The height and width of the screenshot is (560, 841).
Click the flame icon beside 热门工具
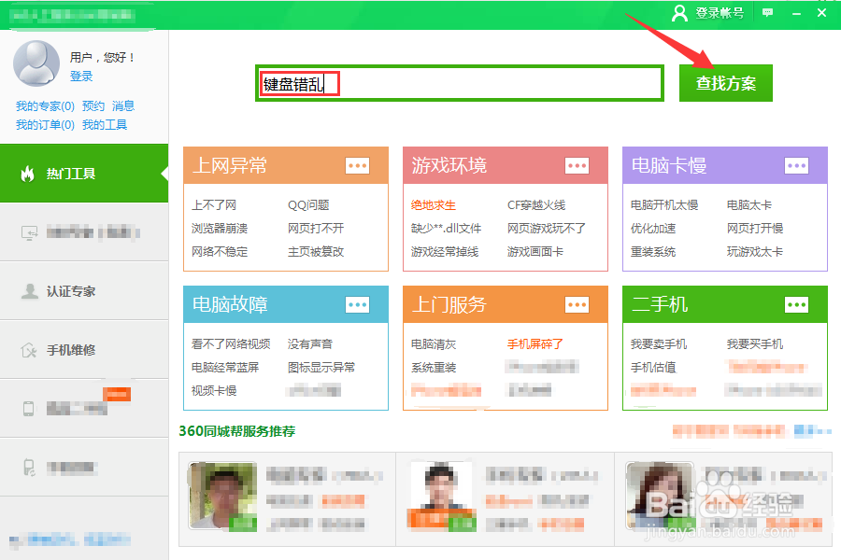click(28, 174)
